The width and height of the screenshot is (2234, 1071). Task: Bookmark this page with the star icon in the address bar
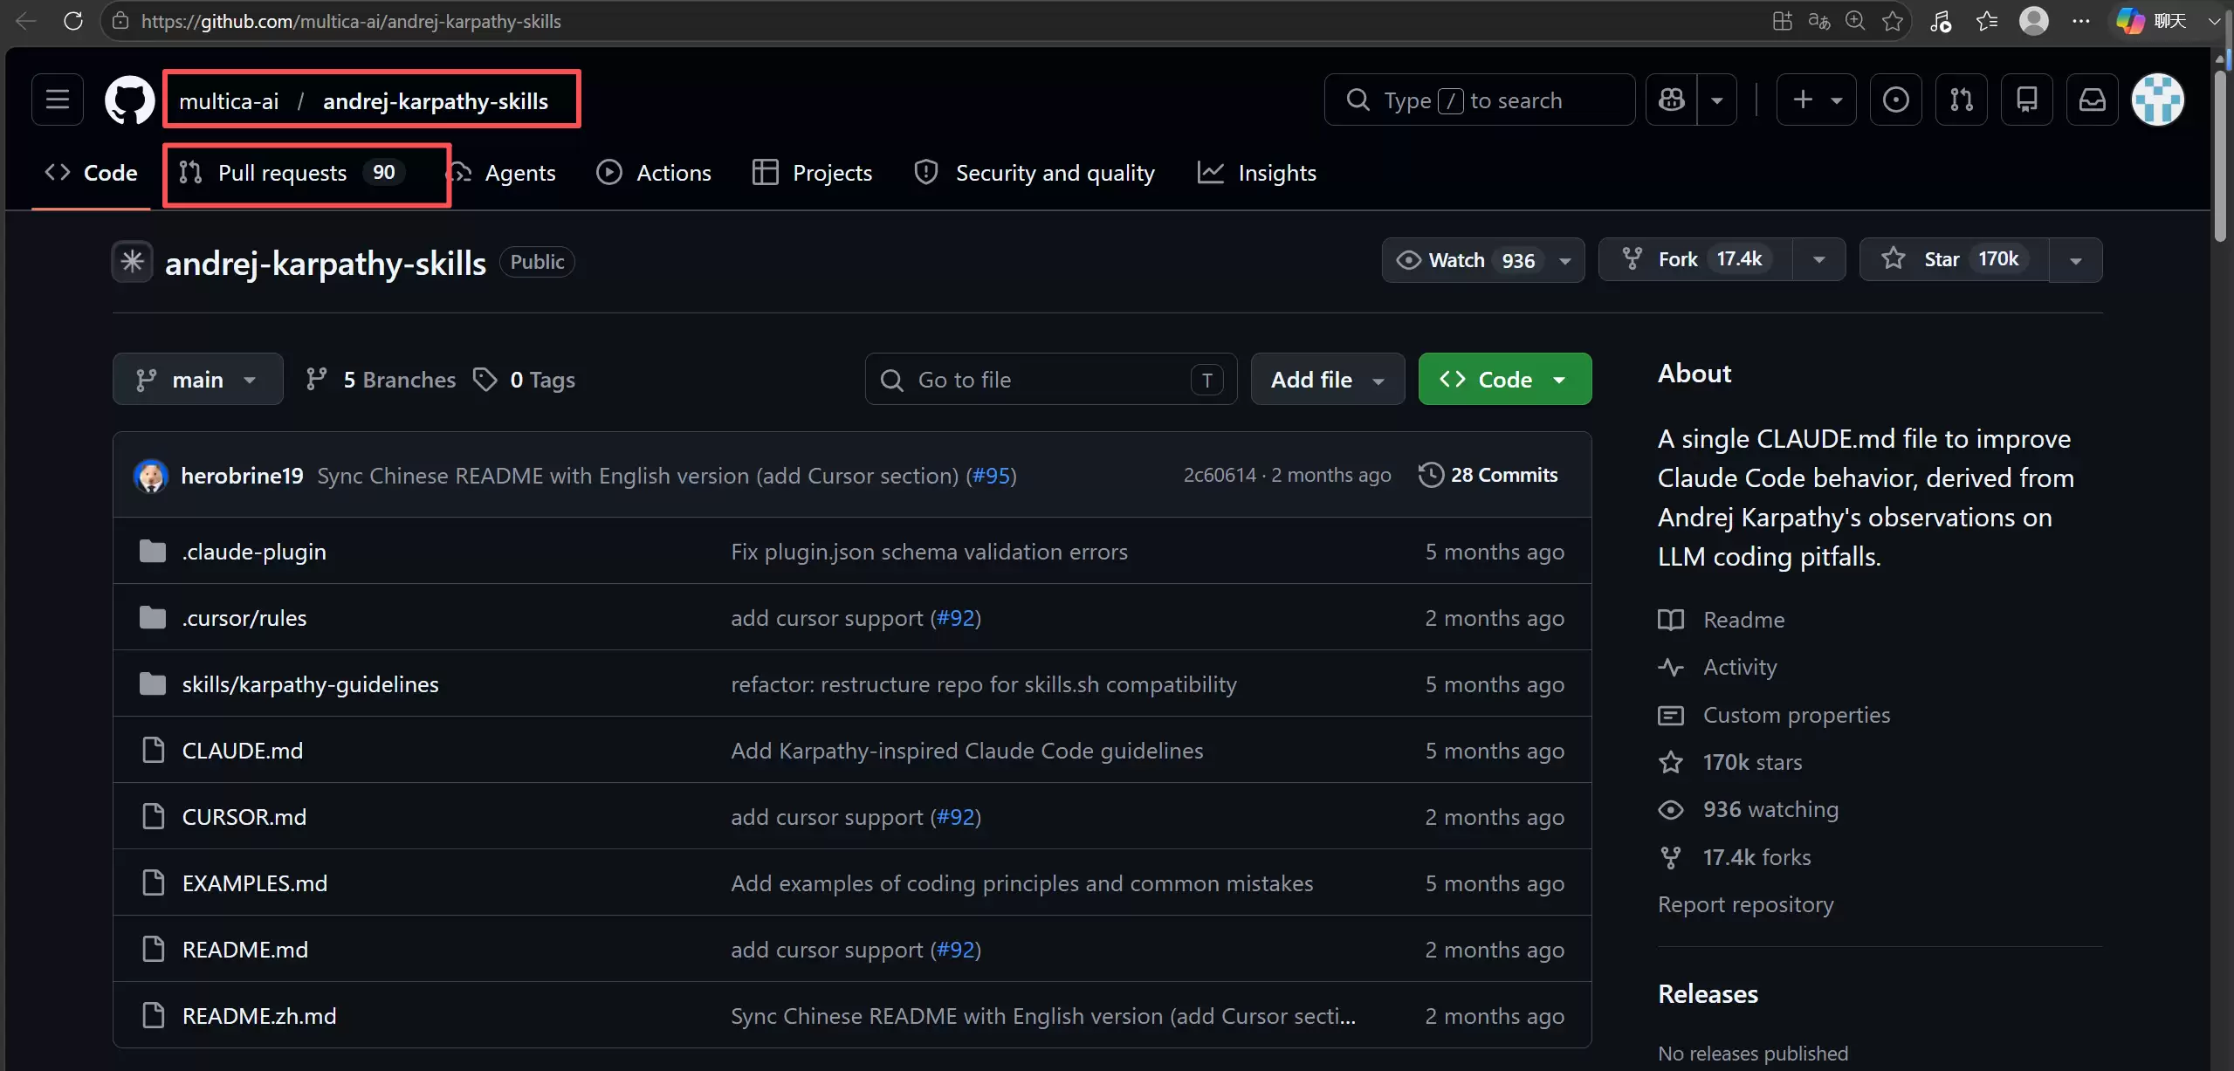[1893, 21]
